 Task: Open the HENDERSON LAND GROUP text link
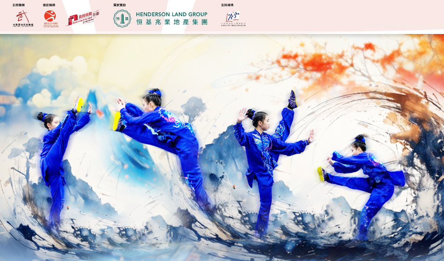click(172, 14)
